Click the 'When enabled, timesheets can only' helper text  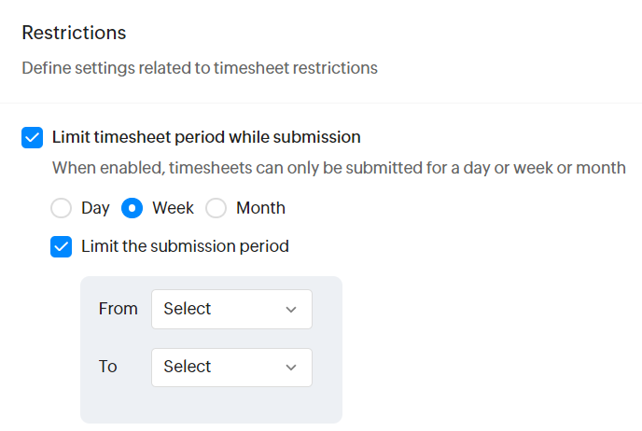point(338,169)
